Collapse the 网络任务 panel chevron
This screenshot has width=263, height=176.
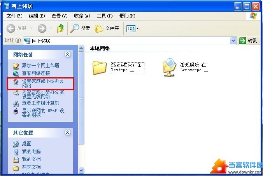(67, 54)
